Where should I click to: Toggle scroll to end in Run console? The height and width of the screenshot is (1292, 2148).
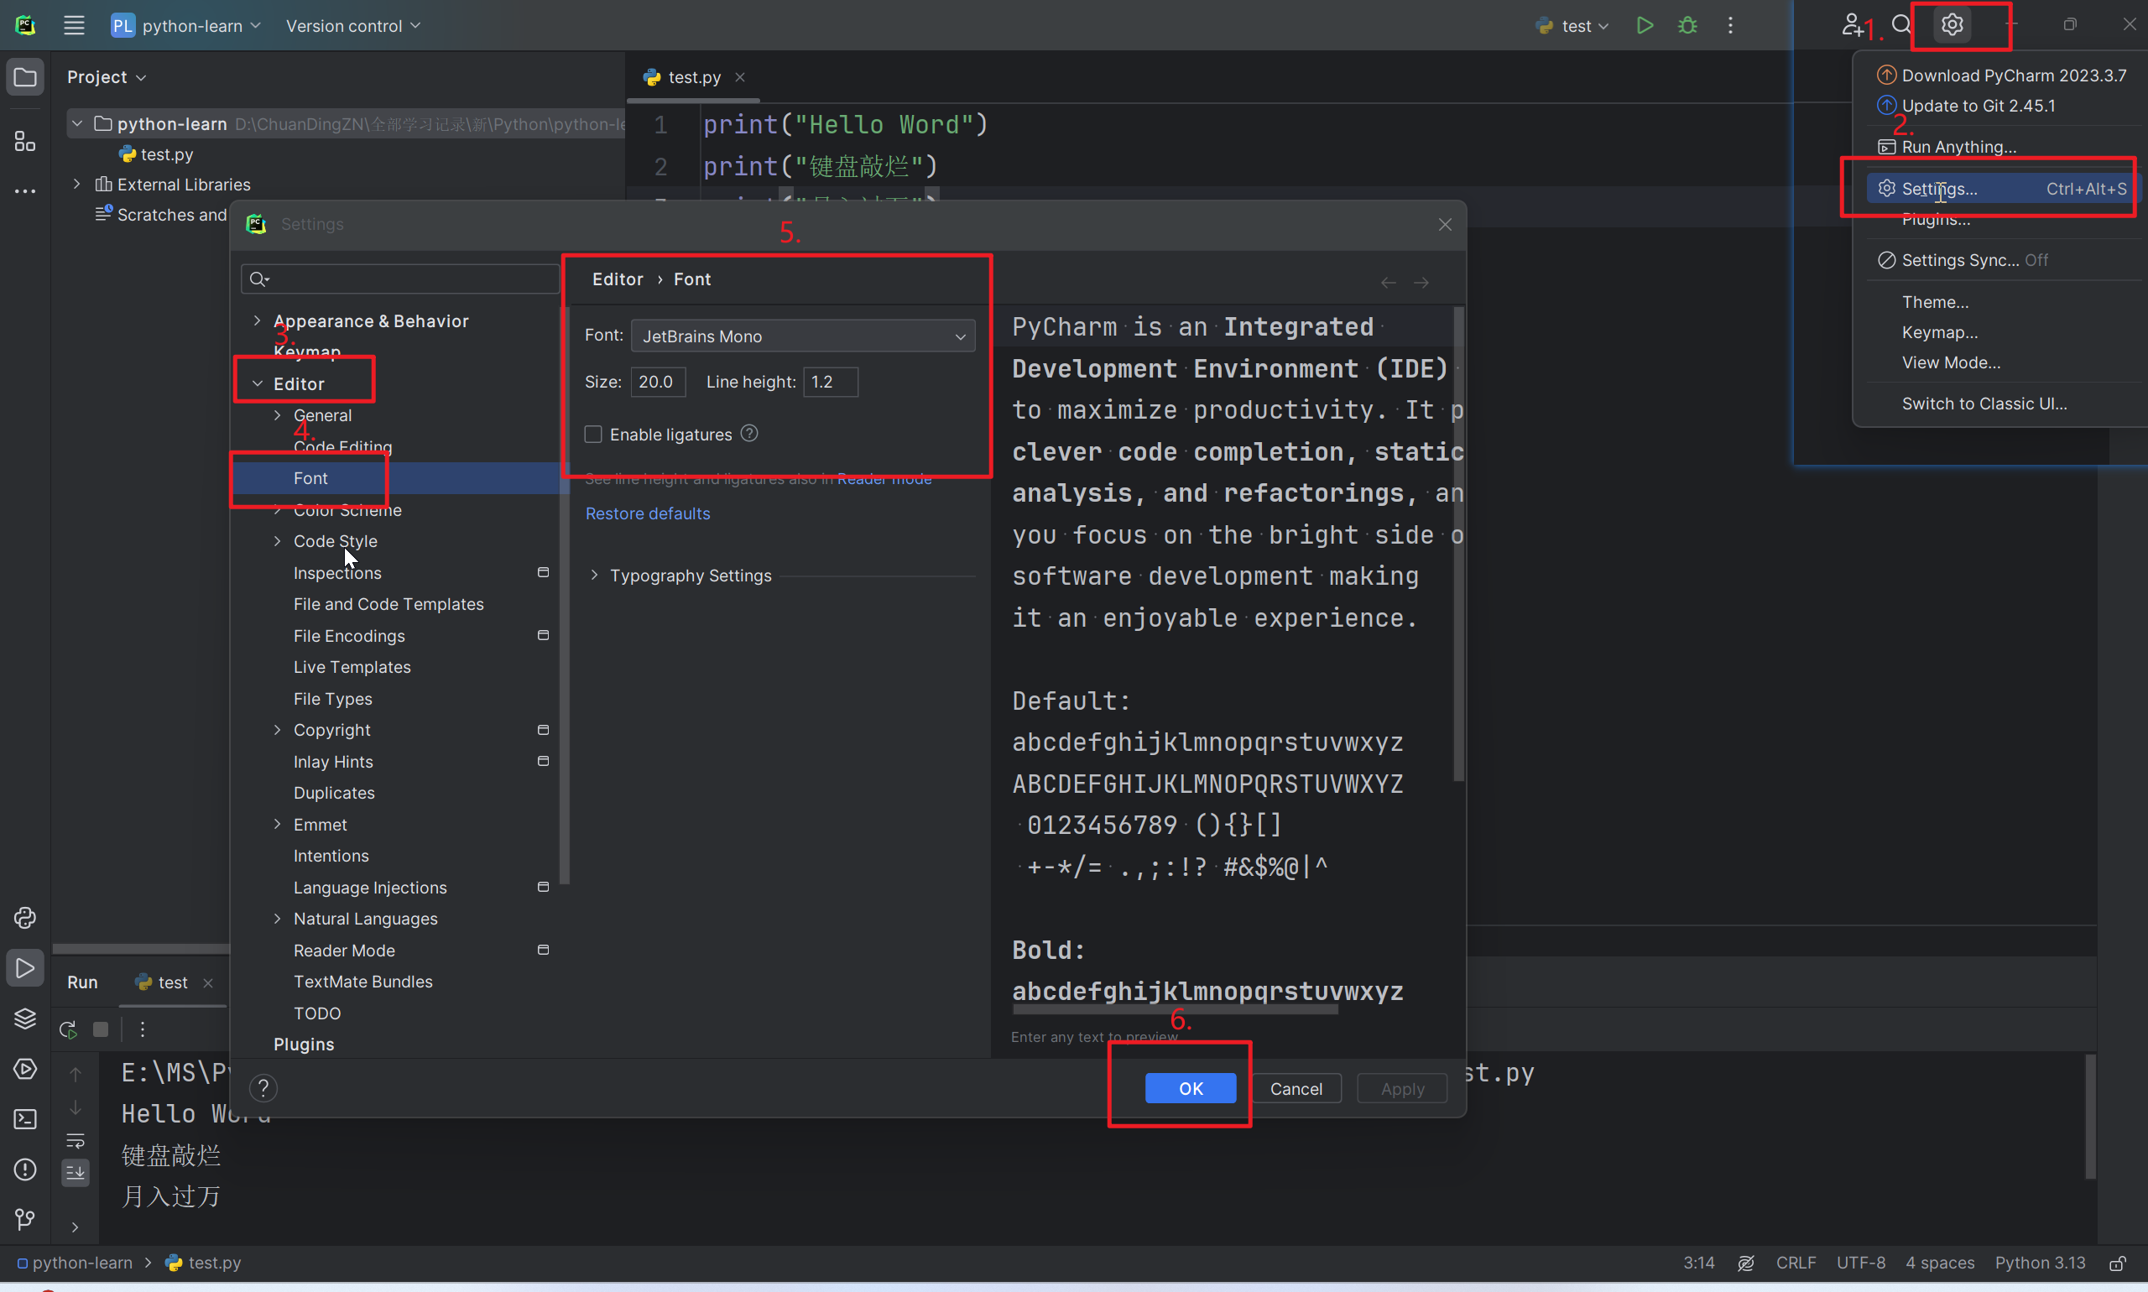76,1173
